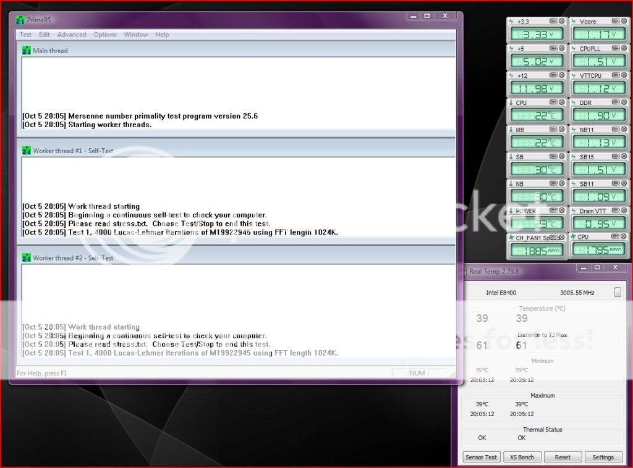Close the Dram VTT monitor panel

624,210
